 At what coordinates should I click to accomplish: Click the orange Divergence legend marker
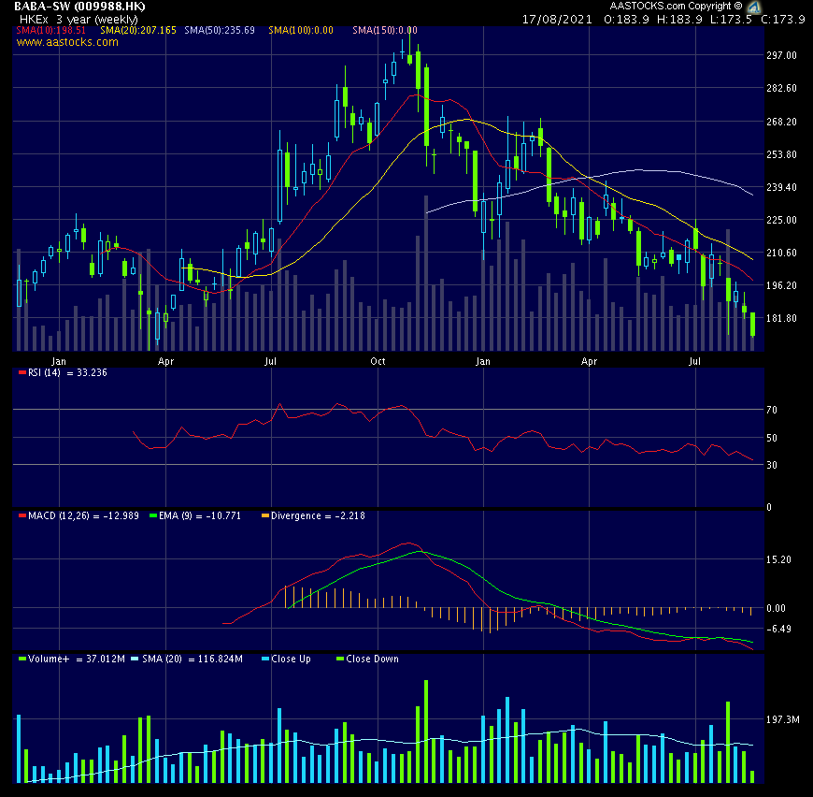click(x=264, y=515)
